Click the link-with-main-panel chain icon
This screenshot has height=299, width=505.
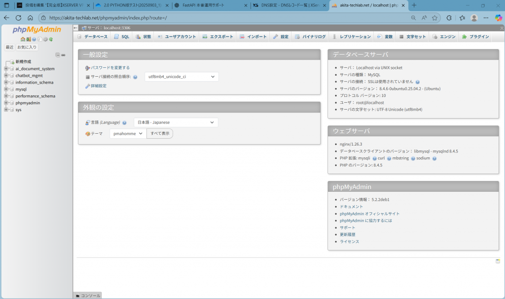pyautogui.click(x=64, y=55)
